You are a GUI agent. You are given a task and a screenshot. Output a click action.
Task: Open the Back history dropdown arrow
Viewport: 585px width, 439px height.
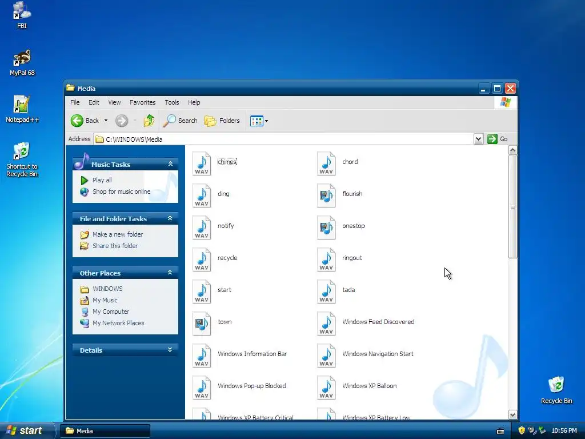tap(106, 121)
